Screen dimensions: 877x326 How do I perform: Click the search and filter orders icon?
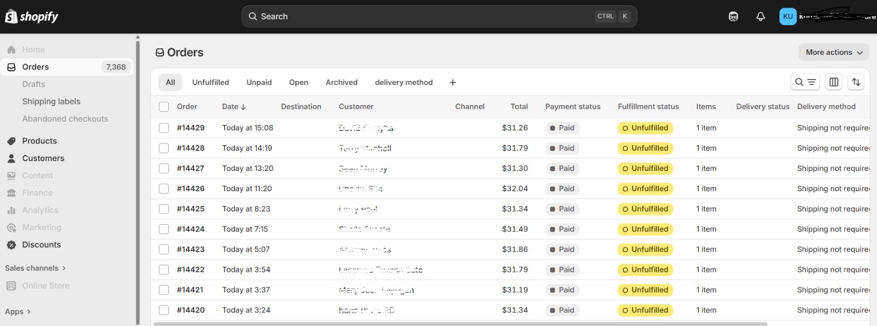click(805, 82)
